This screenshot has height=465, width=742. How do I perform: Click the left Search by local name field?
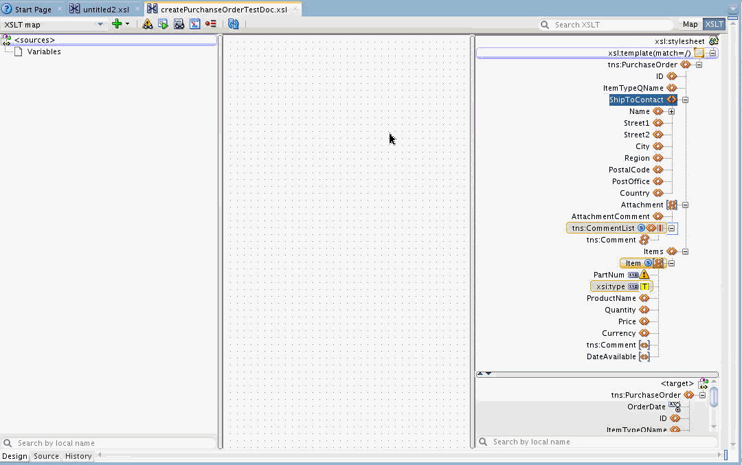coord(109,443)
